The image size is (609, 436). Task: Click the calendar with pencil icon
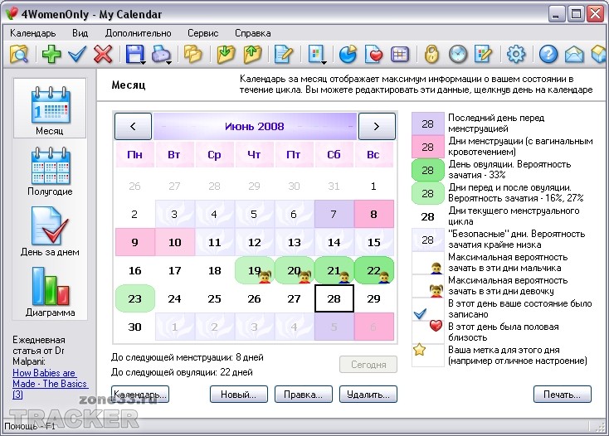[484, 54]
